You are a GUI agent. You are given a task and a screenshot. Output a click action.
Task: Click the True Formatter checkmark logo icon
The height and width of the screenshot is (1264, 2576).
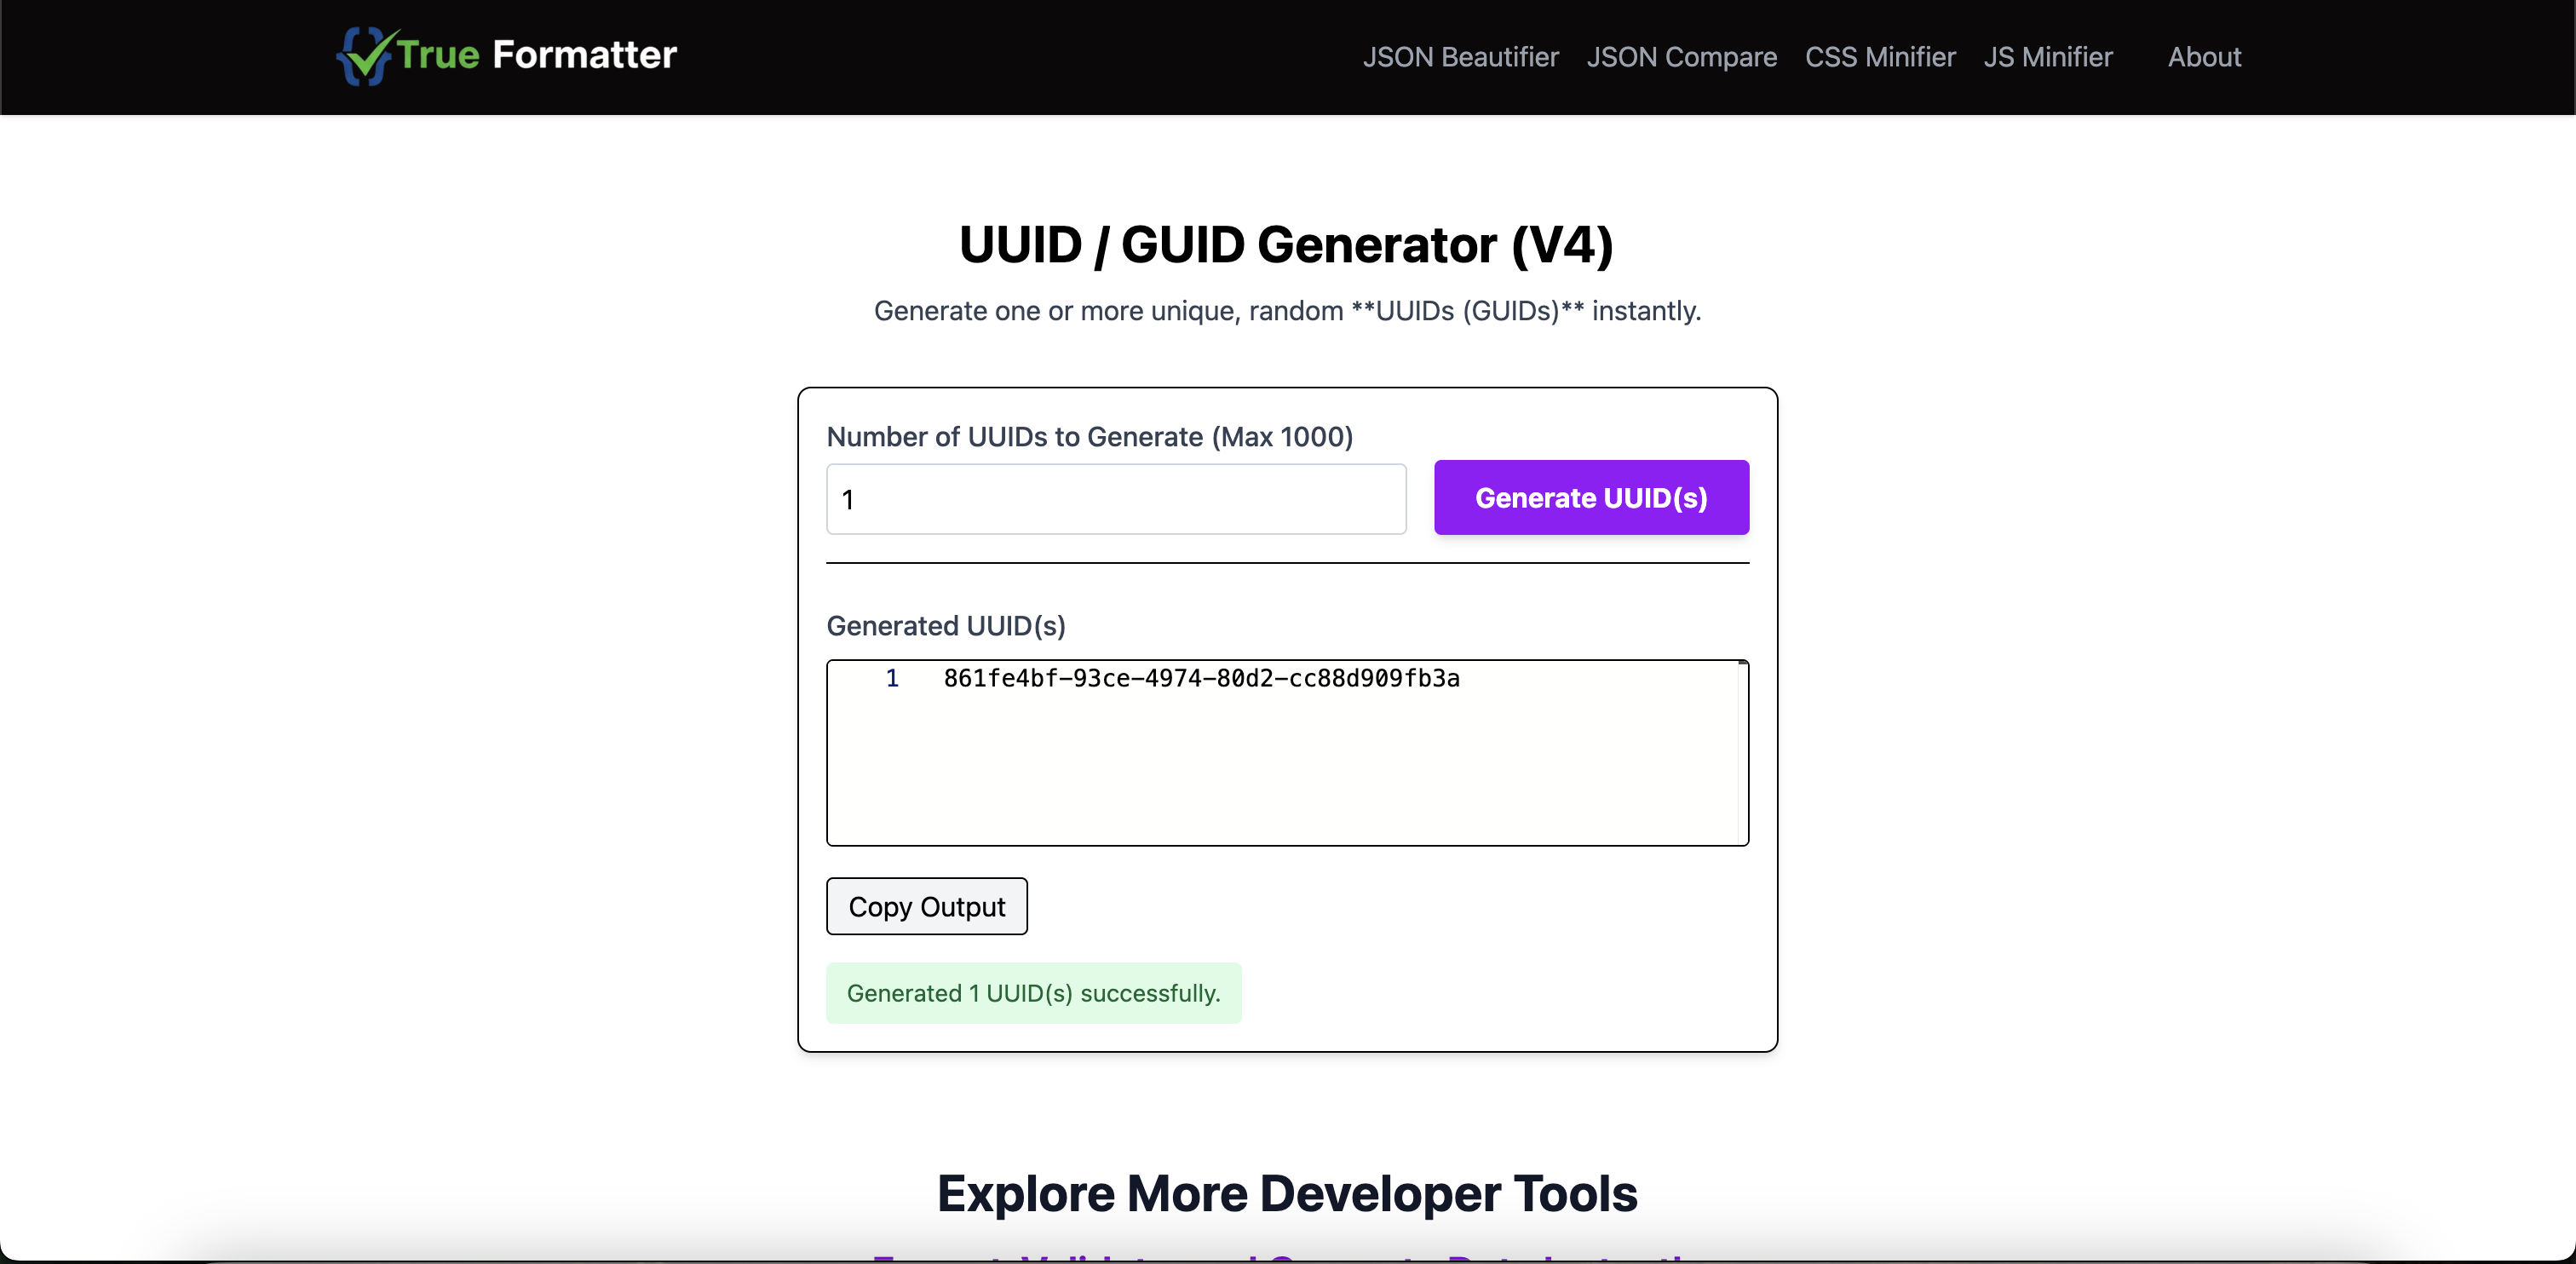point(365,56)
